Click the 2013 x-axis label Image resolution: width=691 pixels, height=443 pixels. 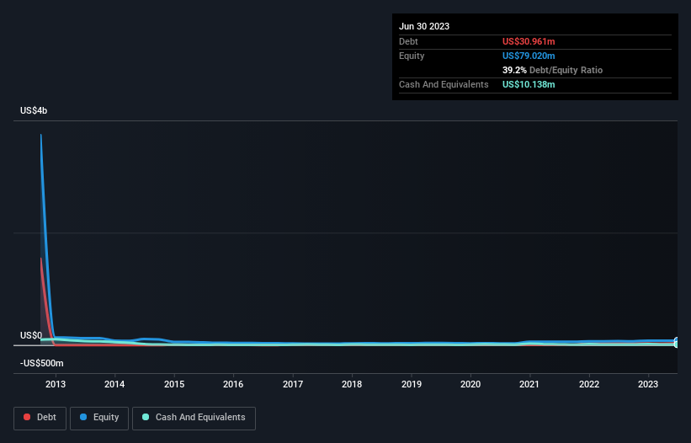56,384
